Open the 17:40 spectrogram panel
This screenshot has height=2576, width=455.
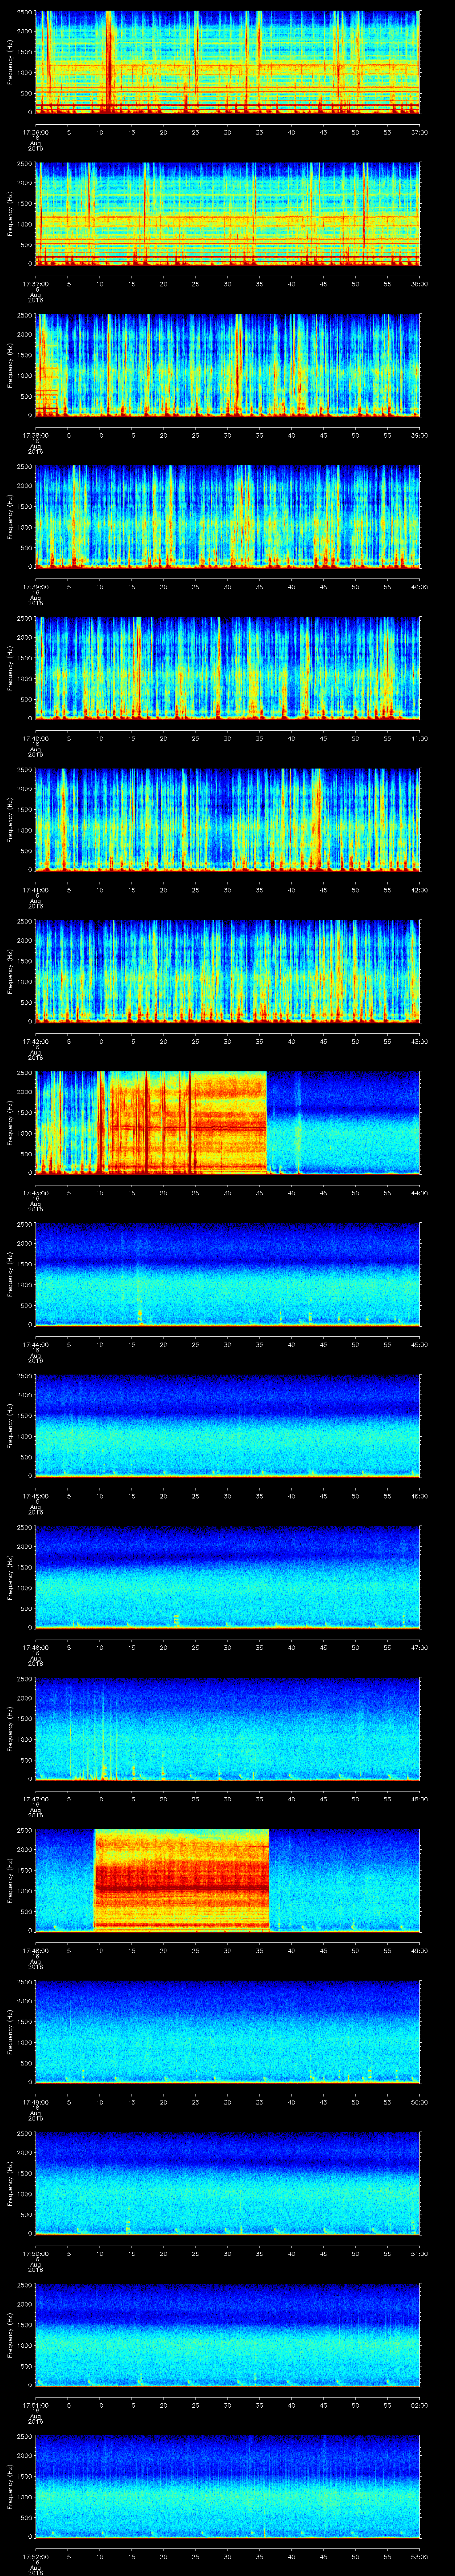(227, 667)
